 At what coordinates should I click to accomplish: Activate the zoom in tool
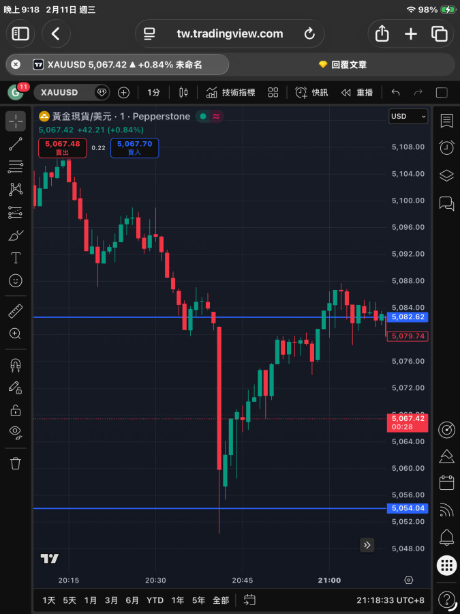coord(16,334)
